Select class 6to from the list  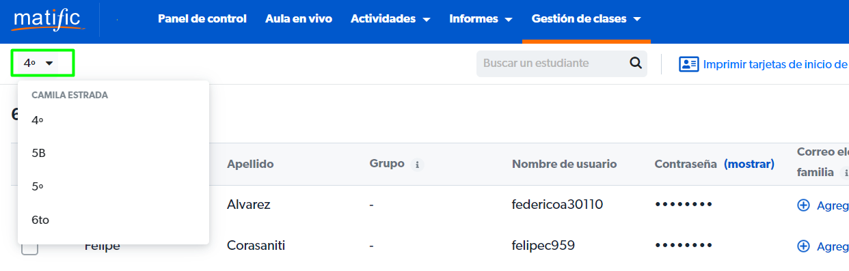113,220
